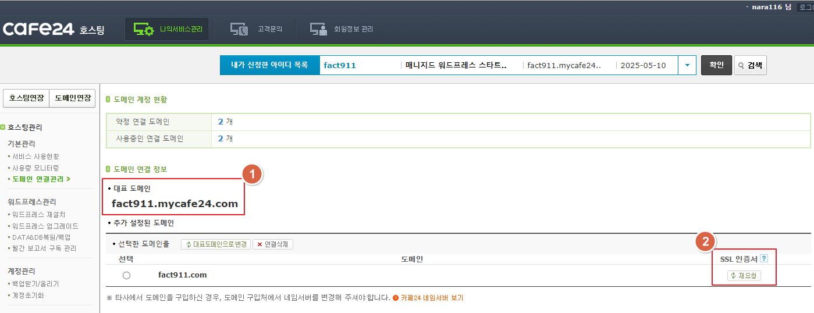Click the 검색 search button

pos(751,65)
